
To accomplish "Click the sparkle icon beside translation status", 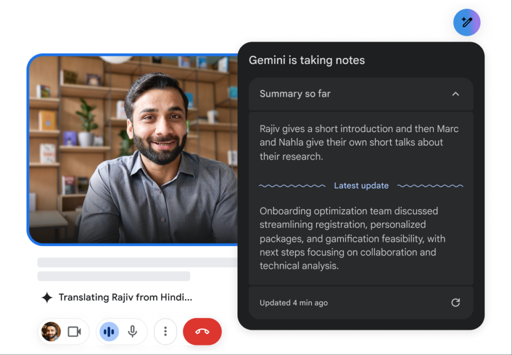I will pyautogui.click(x=47, y=297).
